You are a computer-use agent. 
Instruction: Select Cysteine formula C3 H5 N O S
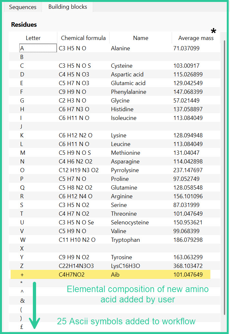[x=75, y=66]
